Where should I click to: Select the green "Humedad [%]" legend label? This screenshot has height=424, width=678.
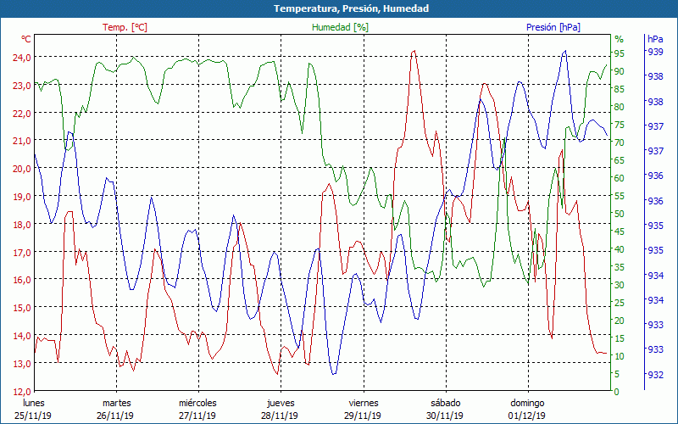340,27
